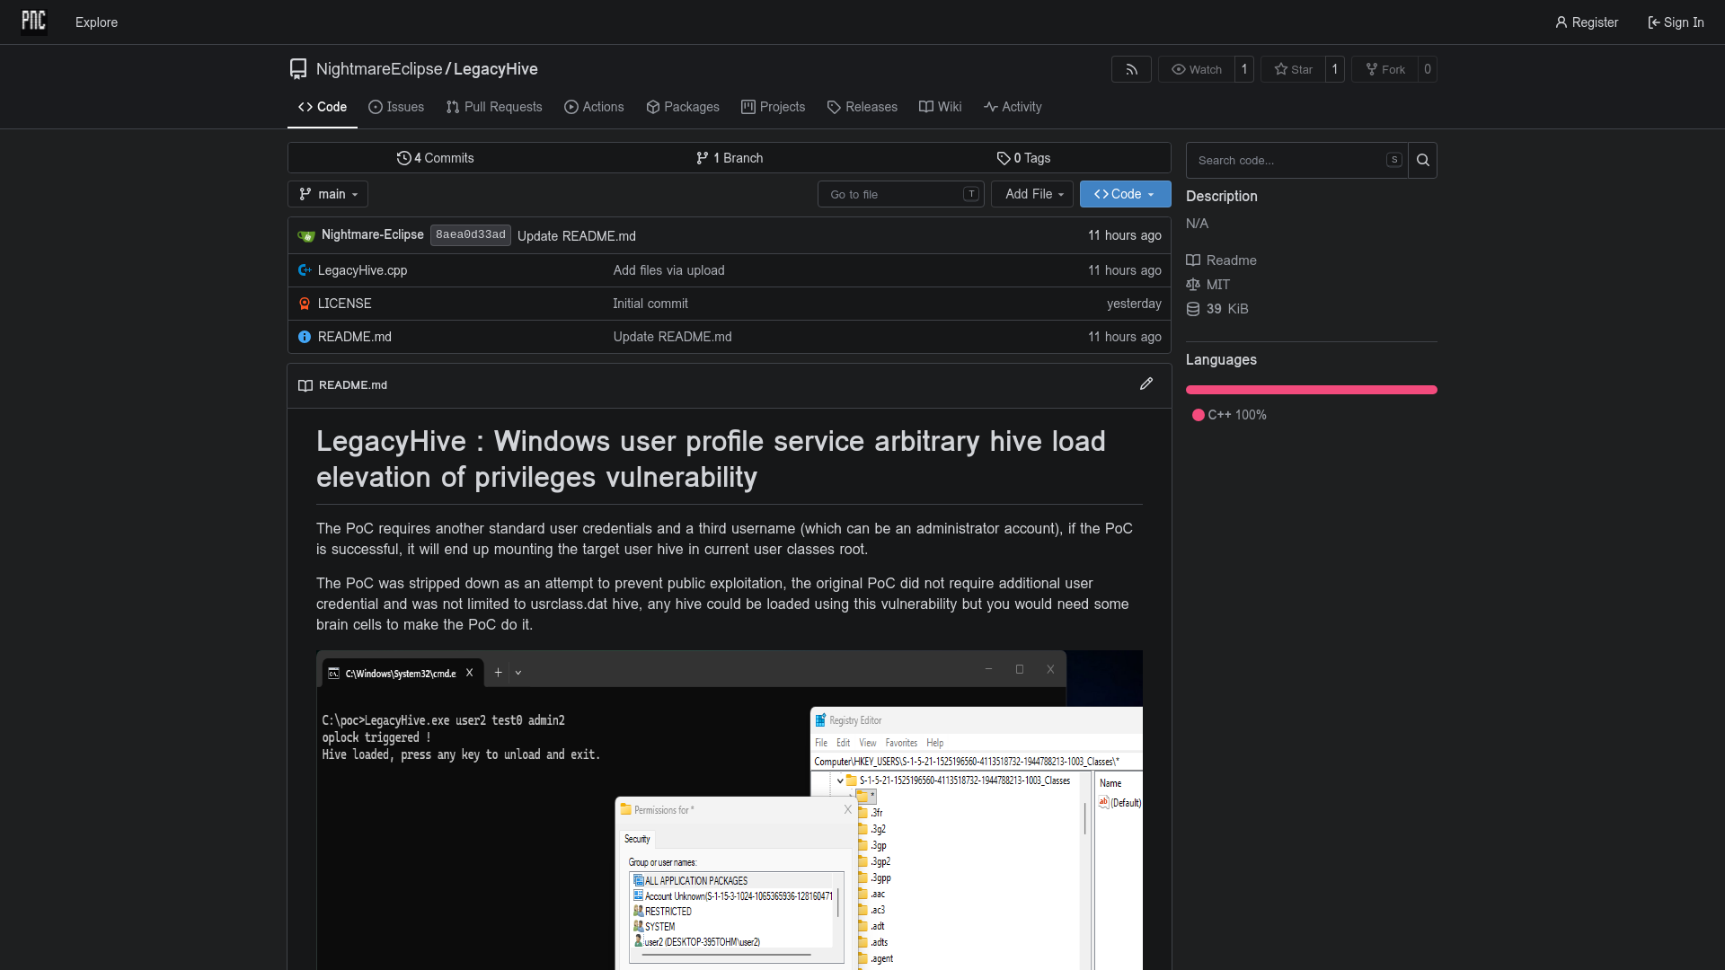
Task: Click the repository icon beside the title
Action: (298, 69)
